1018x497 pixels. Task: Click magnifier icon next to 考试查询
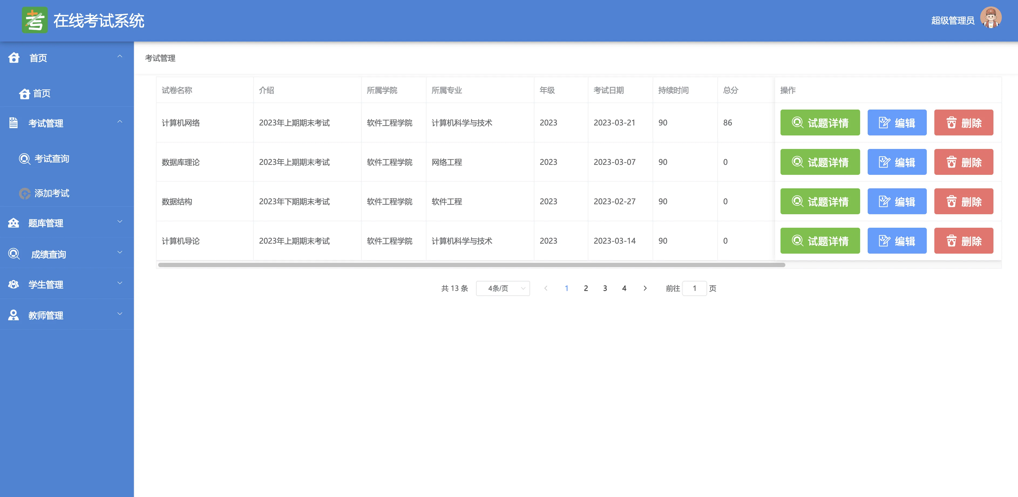(x=25, y=159)
